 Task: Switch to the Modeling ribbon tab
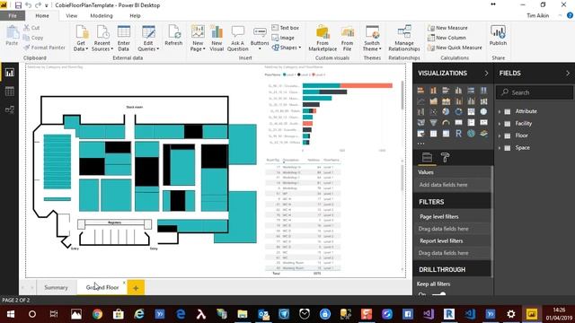102,16
